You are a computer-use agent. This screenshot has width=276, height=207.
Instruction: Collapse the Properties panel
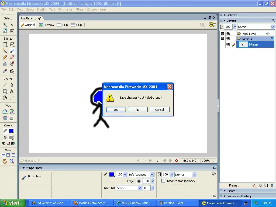(x=23, y=168)
